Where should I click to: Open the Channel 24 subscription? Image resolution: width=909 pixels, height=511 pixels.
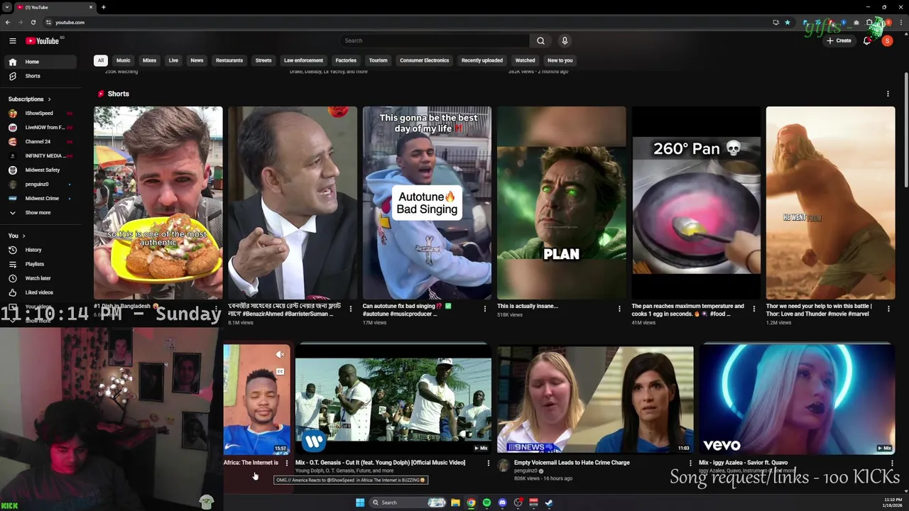tap(40, 141)
